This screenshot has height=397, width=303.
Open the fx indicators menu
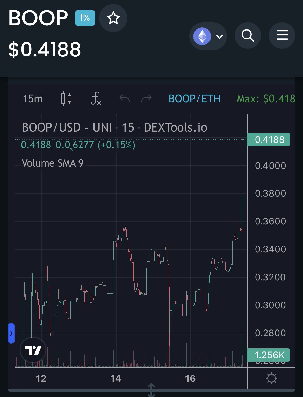click(x=96, y=99)
